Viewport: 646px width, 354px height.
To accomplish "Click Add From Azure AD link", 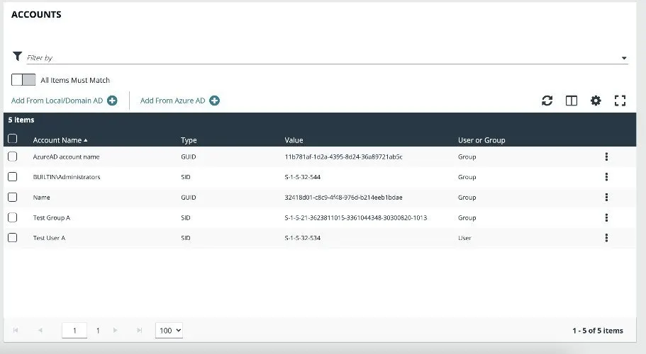I will (x=172, y=101).
